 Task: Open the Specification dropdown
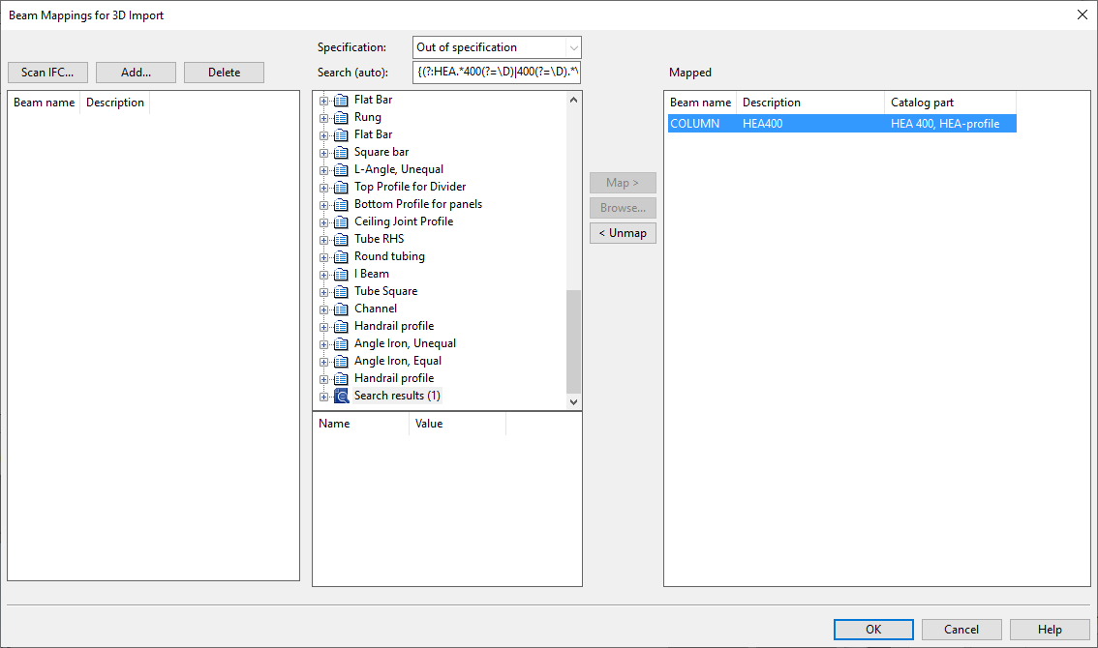(x=573, y=47)
